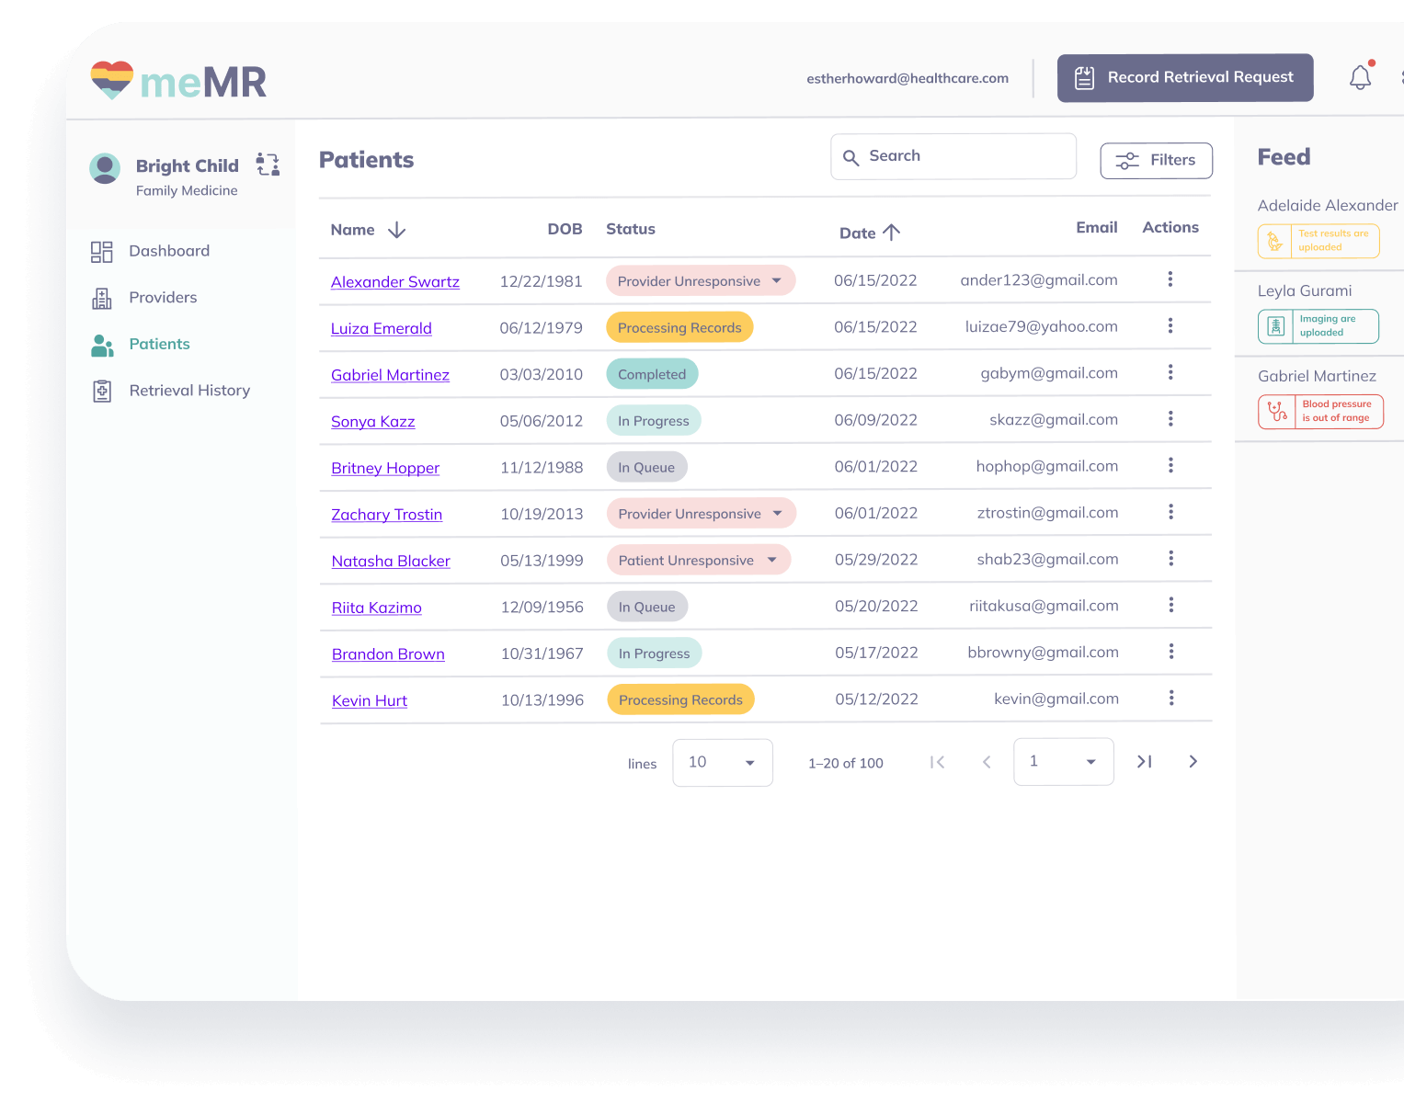The height and width of the screenshot is (1114, 1404).
Task: Go to the next page
Action: coord(1193,762)
